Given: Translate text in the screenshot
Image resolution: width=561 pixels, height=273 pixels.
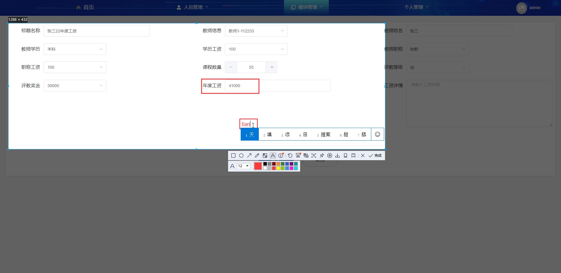Looking at the screenshot, I should pos(306,155).
